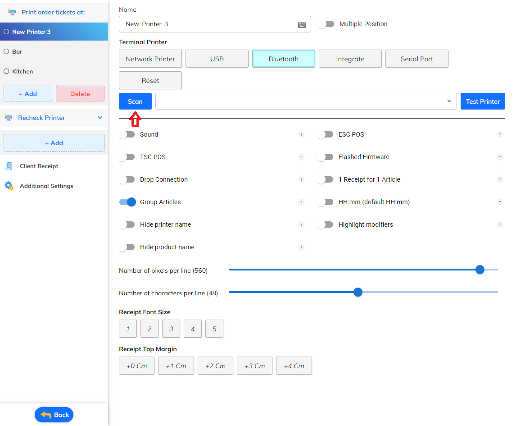Viewport: 516px width, 426px height.
Task: Go Back from printer settings
Action: click(54, 415)
